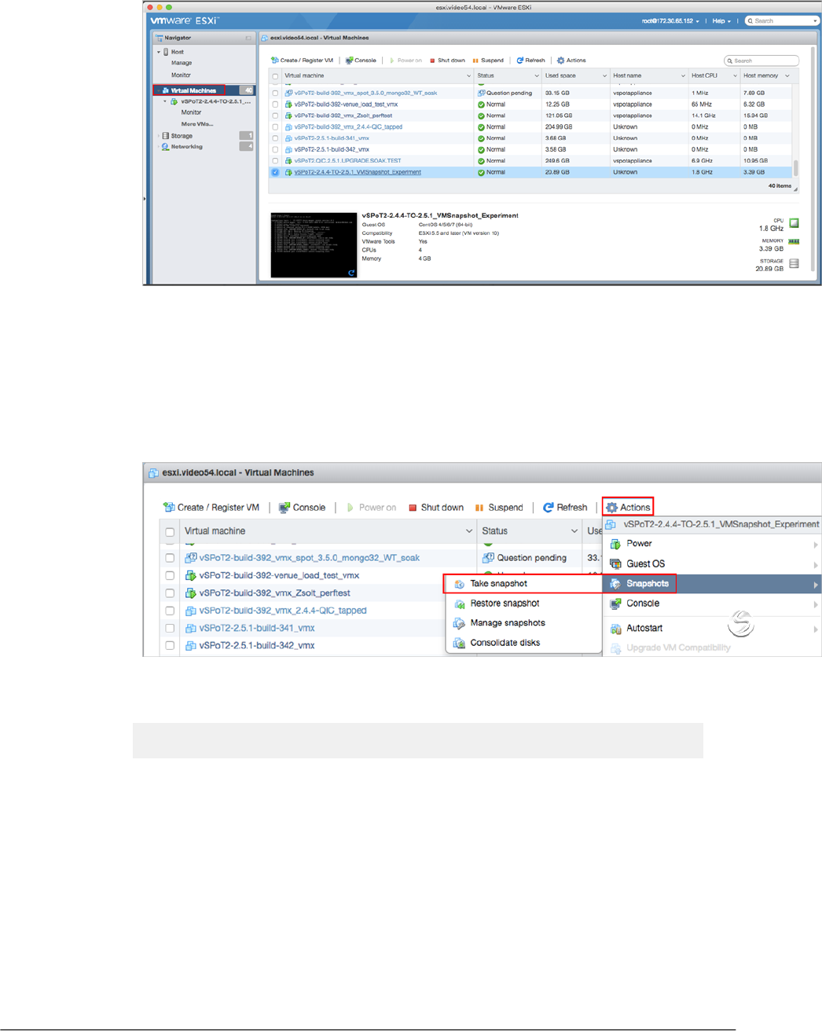
Task: Select the Storage item in the Navigator
Action: click(182, 136)
